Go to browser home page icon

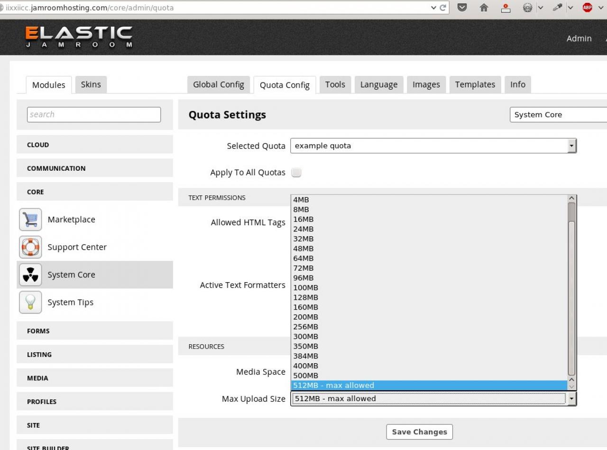[x=484, y=8]
